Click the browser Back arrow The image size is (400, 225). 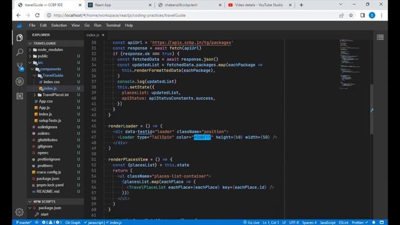[19, 15]
